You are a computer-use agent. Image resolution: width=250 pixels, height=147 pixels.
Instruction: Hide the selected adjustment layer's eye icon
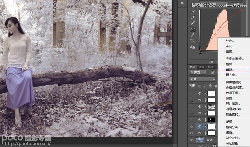click(x=191, y=127)
